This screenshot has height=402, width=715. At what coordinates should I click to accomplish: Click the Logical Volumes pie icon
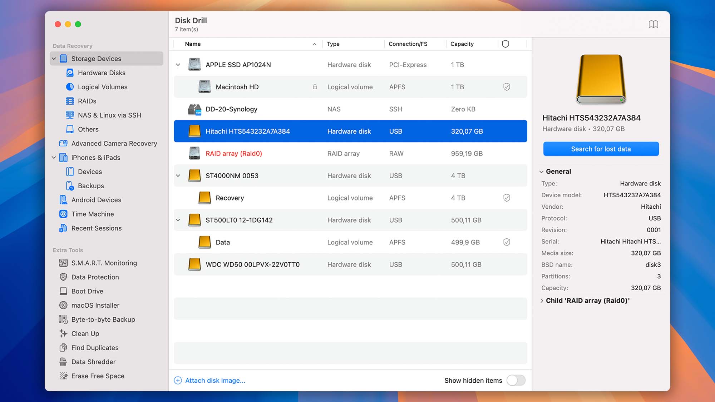point(70,87)
